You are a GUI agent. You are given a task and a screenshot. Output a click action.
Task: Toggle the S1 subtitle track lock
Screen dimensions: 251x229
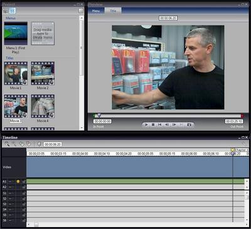24,193
